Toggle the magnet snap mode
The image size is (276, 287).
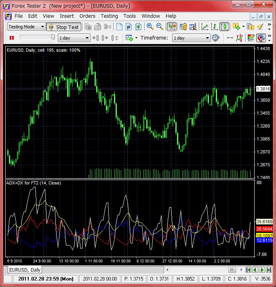[261, 38]
